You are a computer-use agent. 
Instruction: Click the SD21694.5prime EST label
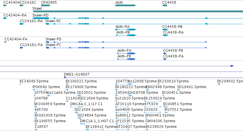point(94,98)
